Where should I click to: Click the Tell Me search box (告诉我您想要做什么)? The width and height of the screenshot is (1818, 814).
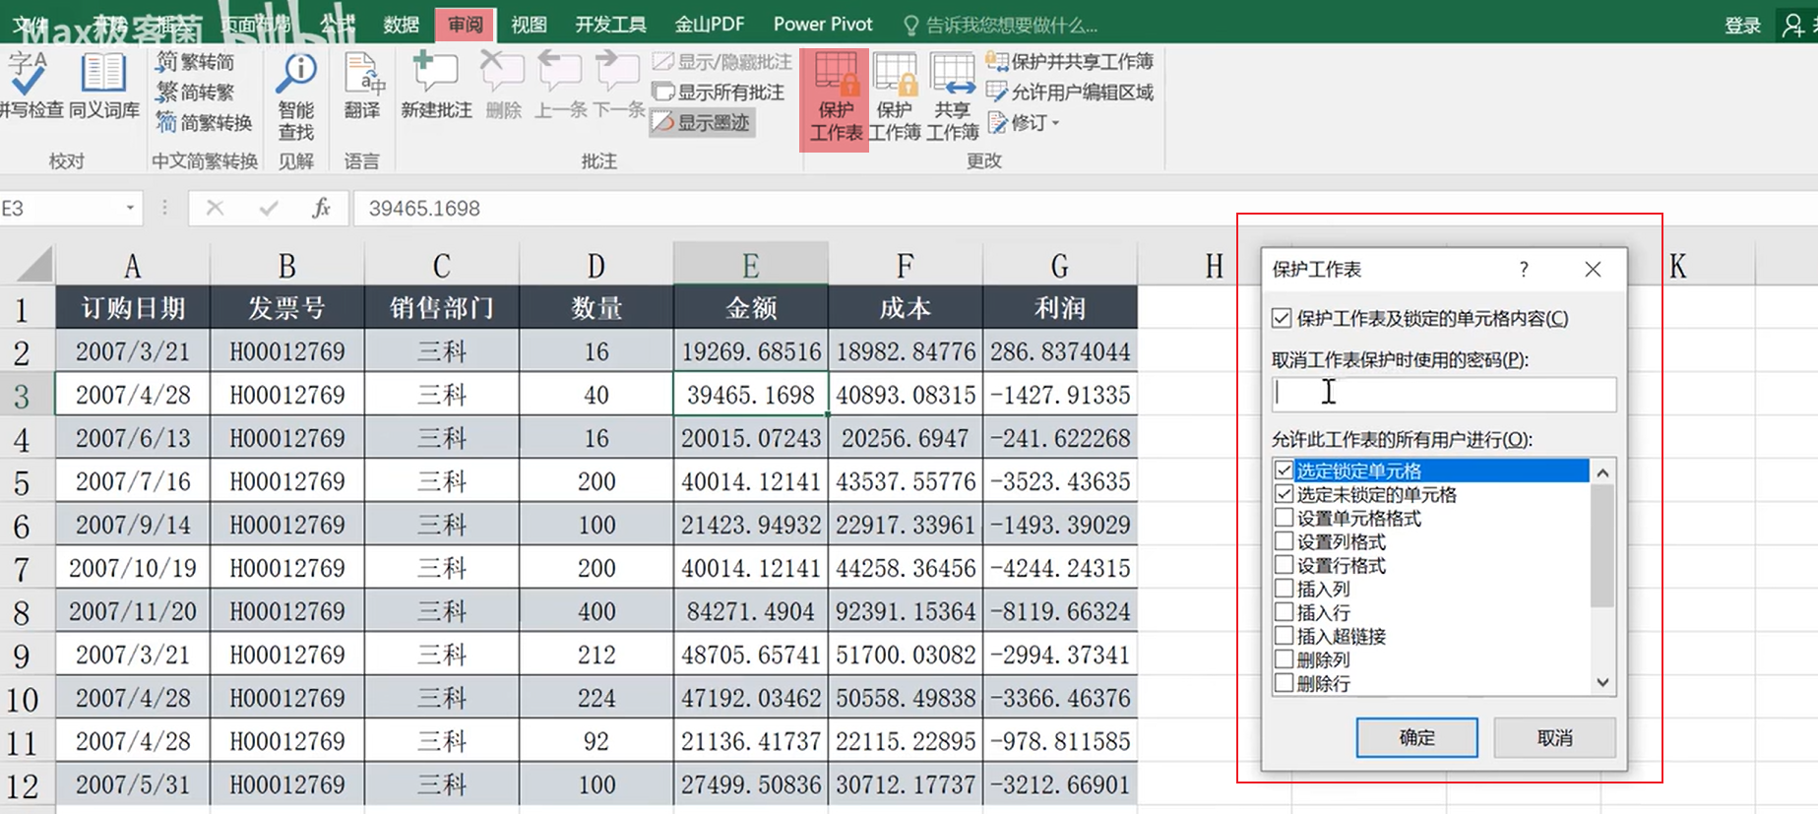tap(1001, 25)
